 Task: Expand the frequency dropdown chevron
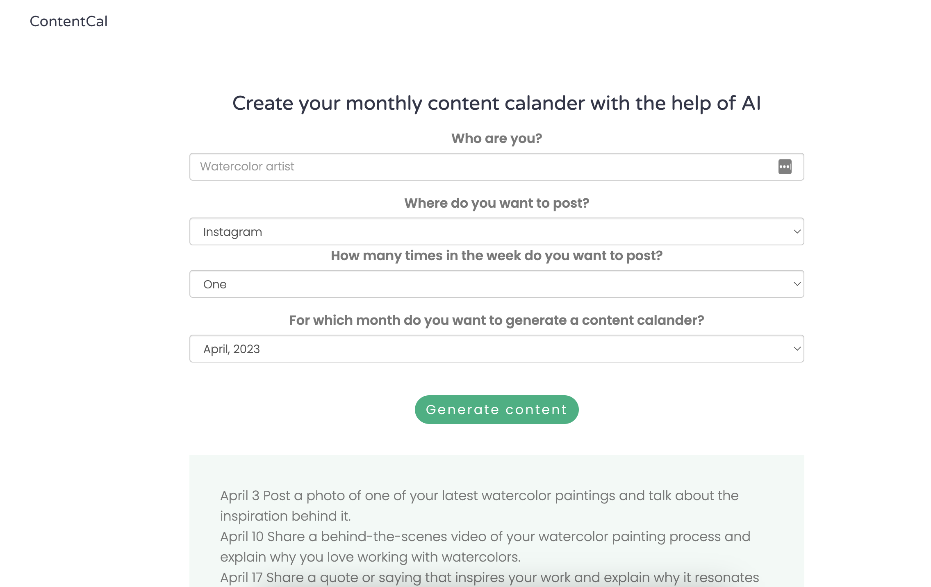pos(796,284)
